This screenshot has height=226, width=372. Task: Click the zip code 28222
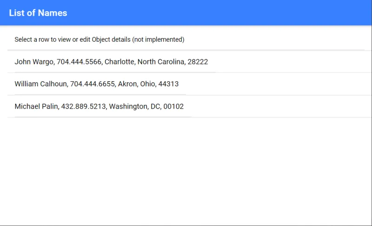(x=198, y=62)
